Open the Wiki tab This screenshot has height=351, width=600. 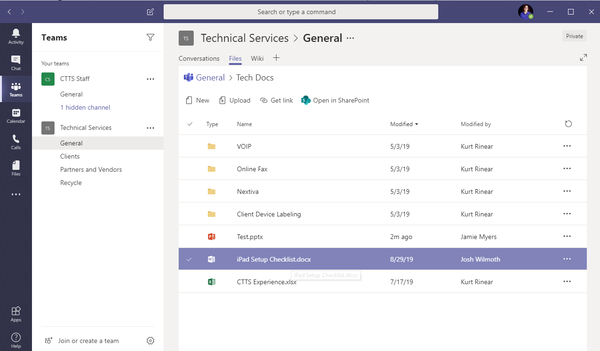(257, 58)
